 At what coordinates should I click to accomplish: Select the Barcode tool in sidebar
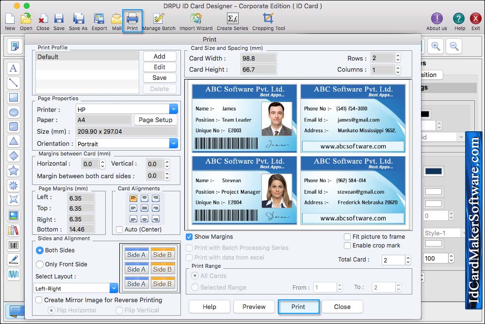14,245
